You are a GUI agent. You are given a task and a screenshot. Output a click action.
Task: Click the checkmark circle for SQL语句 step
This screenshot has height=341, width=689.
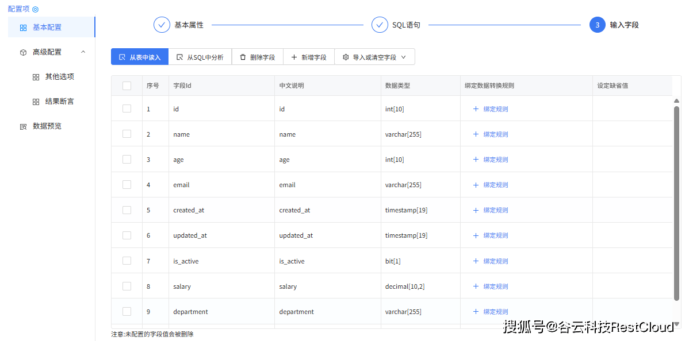click(x=380, y=25)
